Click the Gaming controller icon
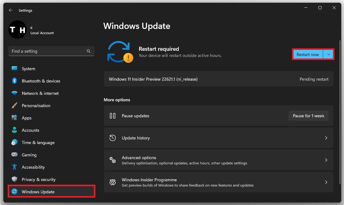344x205 pixels. point(14,155)
